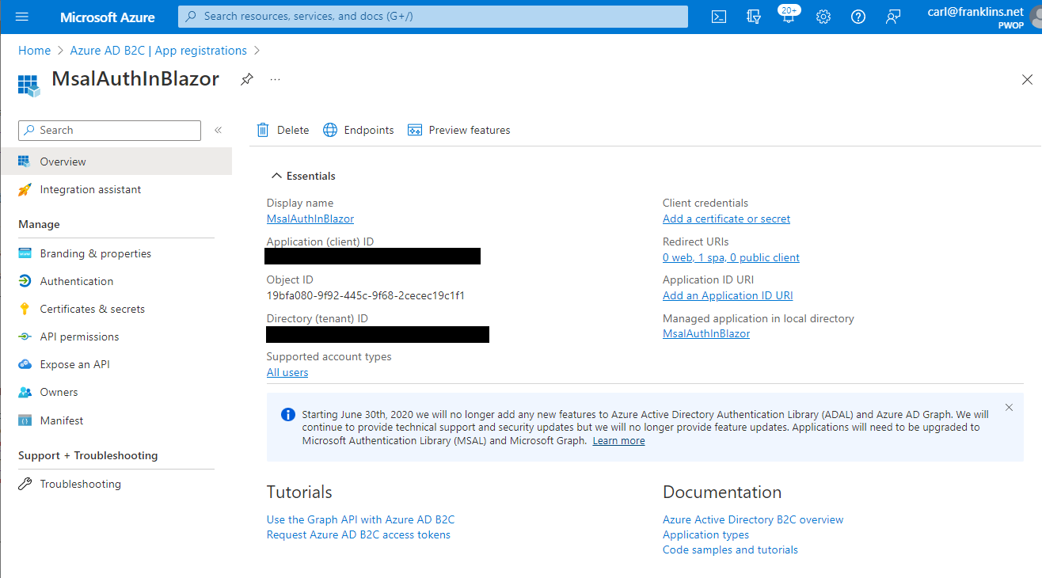Image resolution: width=1042 pixels, height=578 pixels.
Task: Open the Redirect URIs link
Action: tap(731, 258)
